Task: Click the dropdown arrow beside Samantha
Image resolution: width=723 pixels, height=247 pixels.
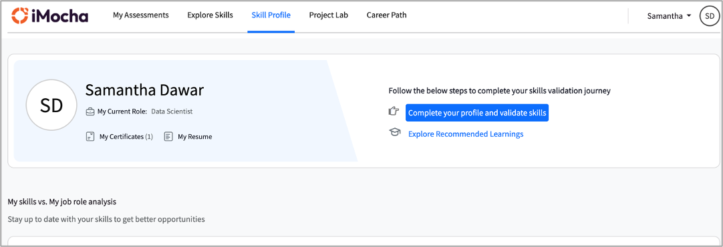Action: [689, 15]
